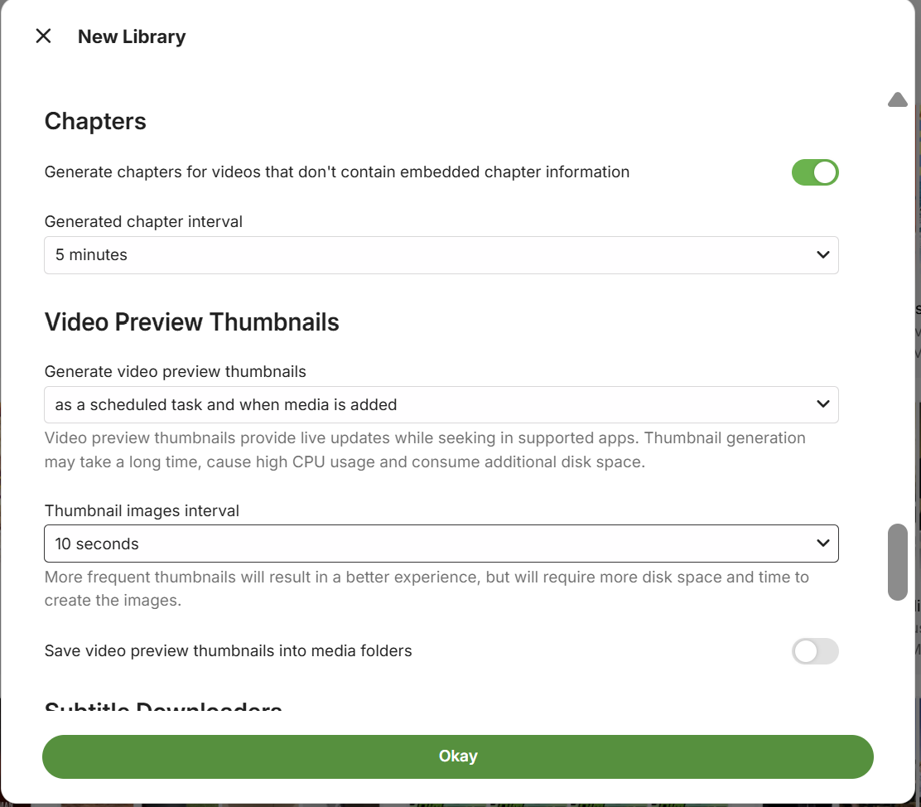Viewport: 921px width, 807px height.
Task: Open Generate video preview thumbnails dropdown
Action: tap(441, 404)
